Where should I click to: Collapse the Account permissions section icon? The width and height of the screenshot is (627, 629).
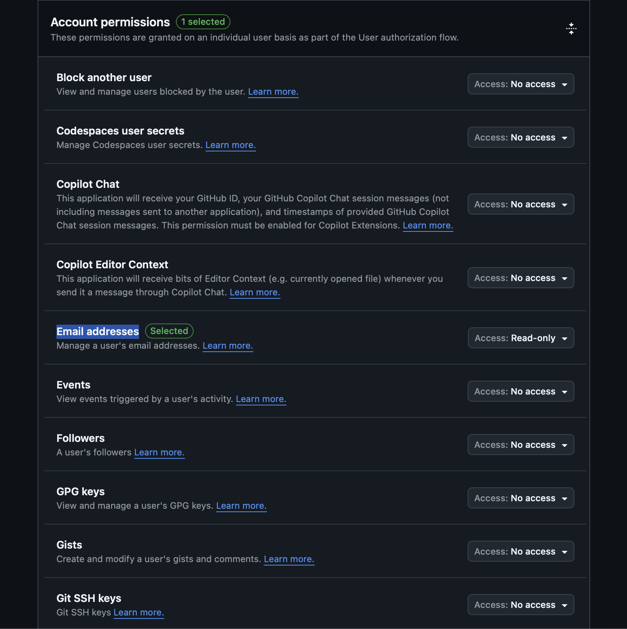point(571,29)
